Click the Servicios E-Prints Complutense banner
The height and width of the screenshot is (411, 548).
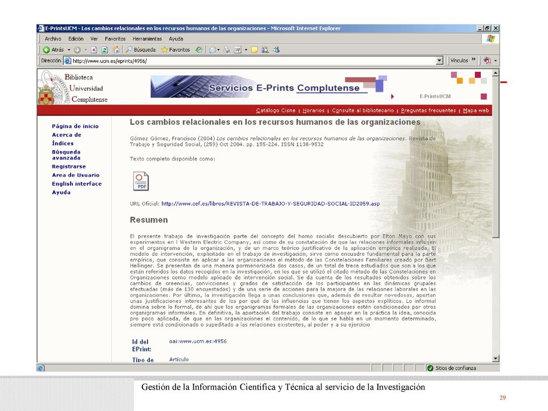[269, 87]
